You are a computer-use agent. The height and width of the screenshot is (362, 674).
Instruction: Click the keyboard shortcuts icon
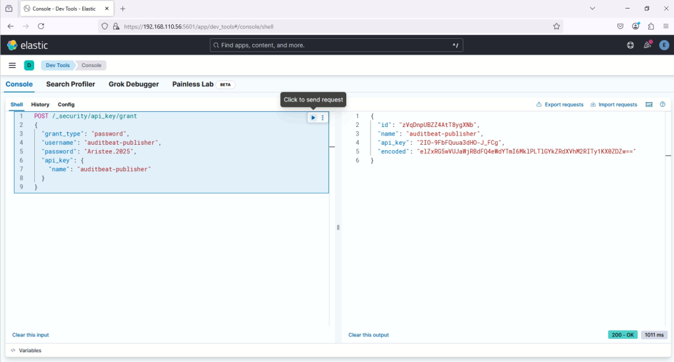tap(649, 105)
